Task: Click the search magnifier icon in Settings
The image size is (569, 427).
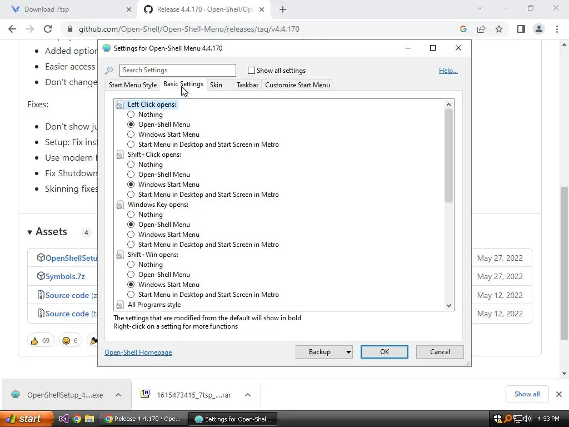Action: point(109,71)
